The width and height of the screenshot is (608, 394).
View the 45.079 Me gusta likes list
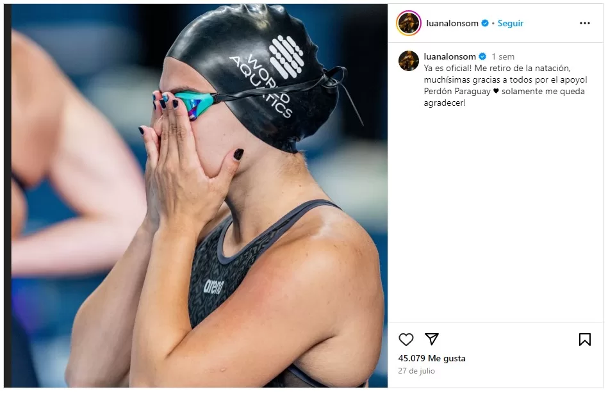pos(432,358)
